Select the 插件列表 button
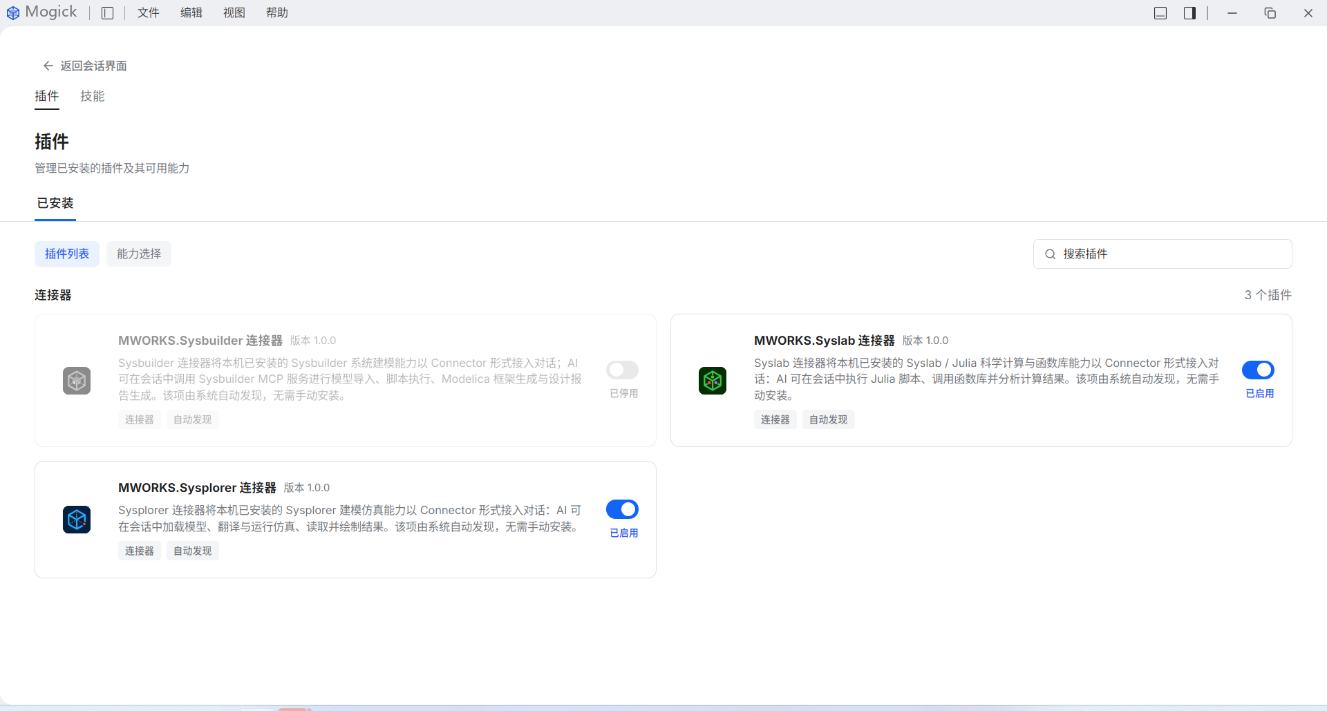The image size is (1327, 711). (x=67, y=254)
